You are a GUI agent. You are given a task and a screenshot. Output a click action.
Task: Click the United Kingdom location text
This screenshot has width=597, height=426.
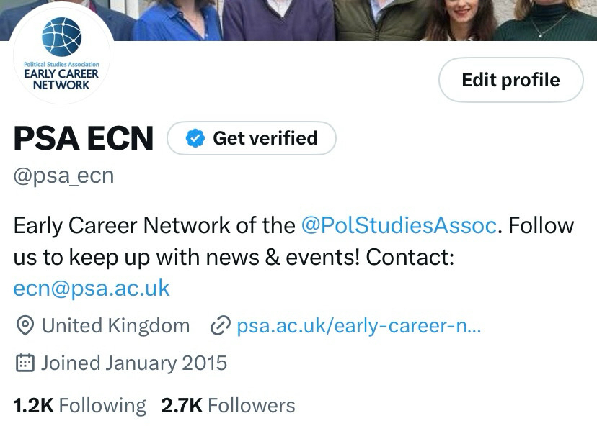(x=115, y=326)
